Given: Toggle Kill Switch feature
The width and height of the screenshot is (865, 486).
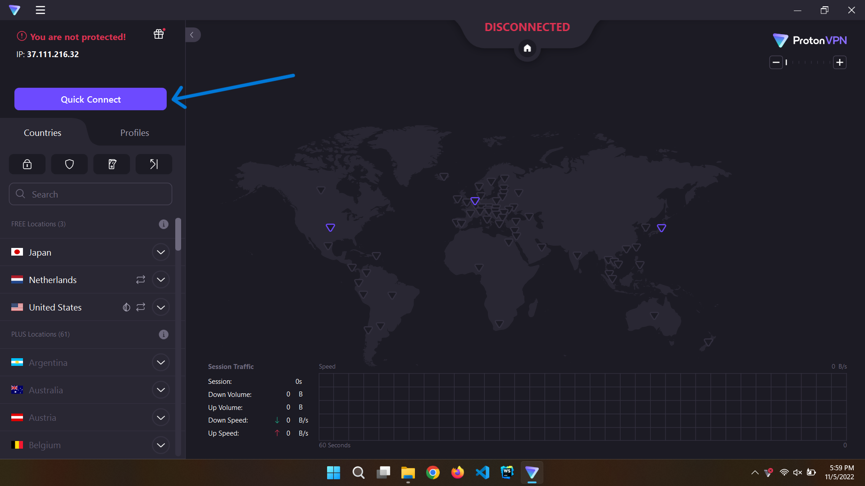Looking at the screenshot, I should point(112,164).
